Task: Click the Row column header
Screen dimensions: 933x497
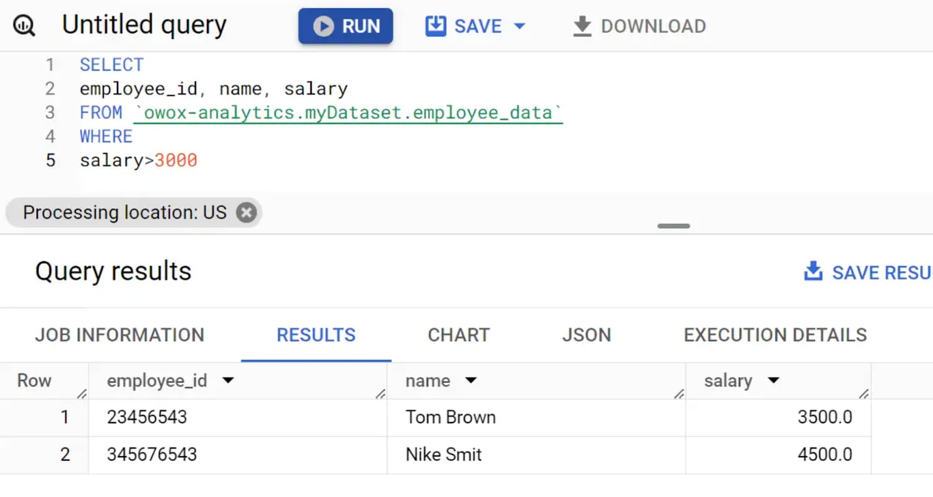Action: (34, 381)
